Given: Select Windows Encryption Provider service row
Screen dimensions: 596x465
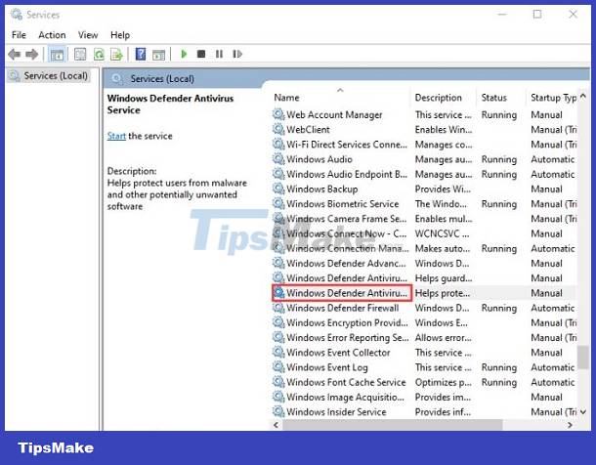Looking at the screenshot, I should pyautogui.click(x=424, y=322).
